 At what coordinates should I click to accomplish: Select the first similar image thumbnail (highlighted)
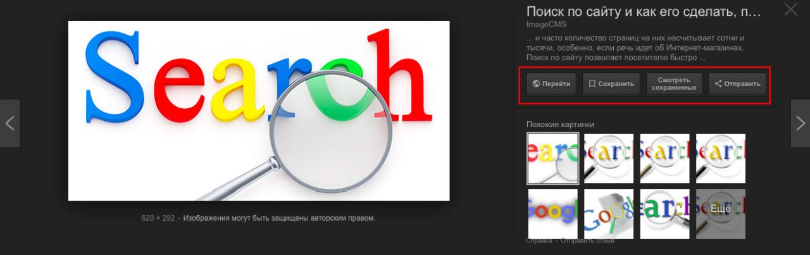[x=552, y=158]
